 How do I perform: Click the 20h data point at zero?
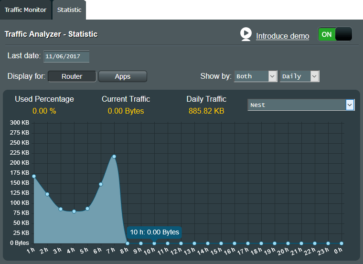click(x=288, y=243)
